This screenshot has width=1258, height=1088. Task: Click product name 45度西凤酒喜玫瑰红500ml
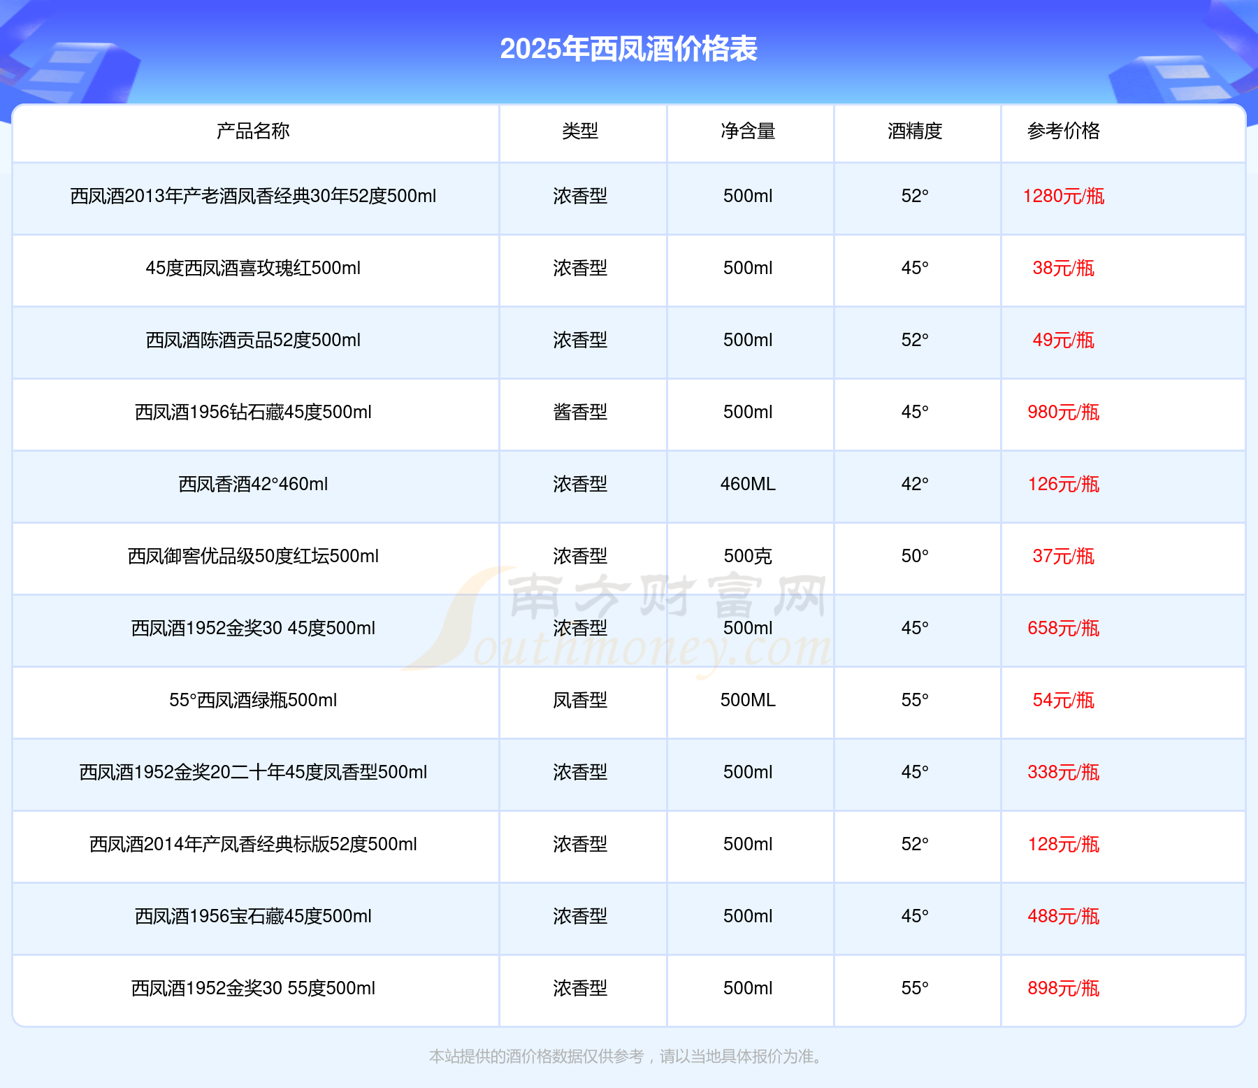click(x=253, y=268)
